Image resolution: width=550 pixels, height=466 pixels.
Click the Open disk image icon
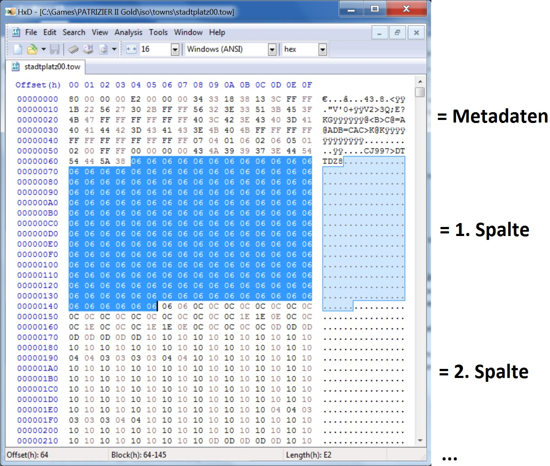pos(104,50)
